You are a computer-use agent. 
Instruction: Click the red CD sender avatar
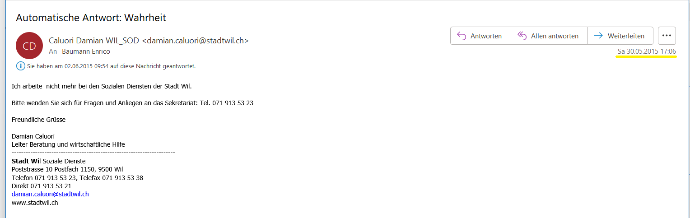click(x=29, y=46)
